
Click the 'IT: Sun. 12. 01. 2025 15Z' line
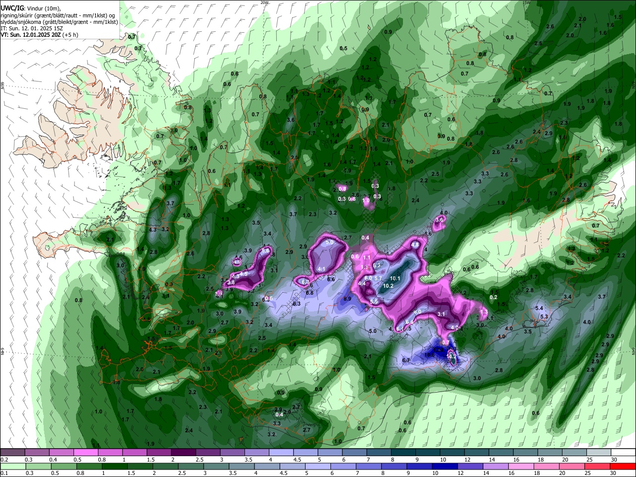31,28
